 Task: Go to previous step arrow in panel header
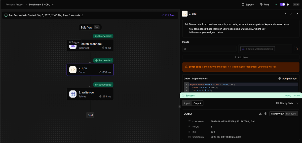point(286,14)
